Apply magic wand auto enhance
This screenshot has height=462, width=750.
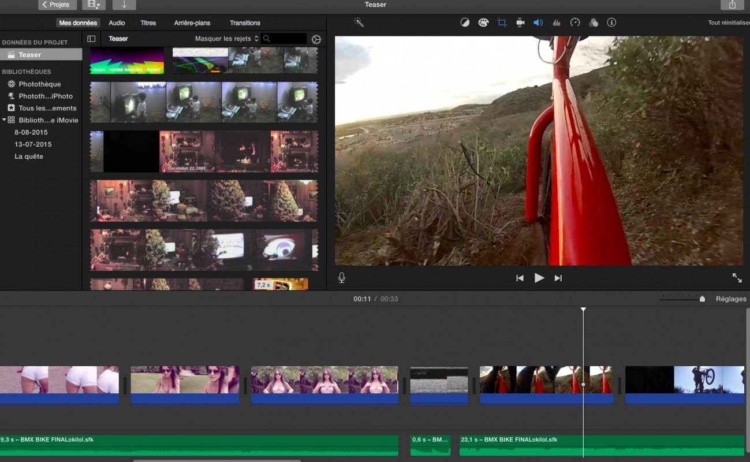pyautogui.click(x=359, y=23)
